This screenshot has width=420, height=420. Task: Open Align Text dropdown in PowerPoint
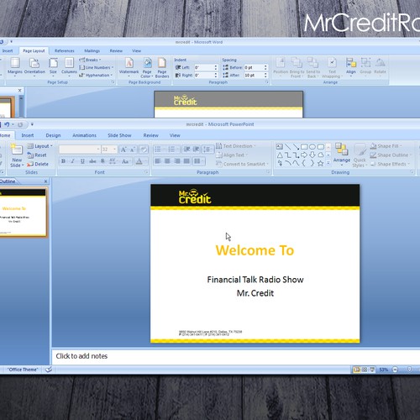click(x=232, y=155)
